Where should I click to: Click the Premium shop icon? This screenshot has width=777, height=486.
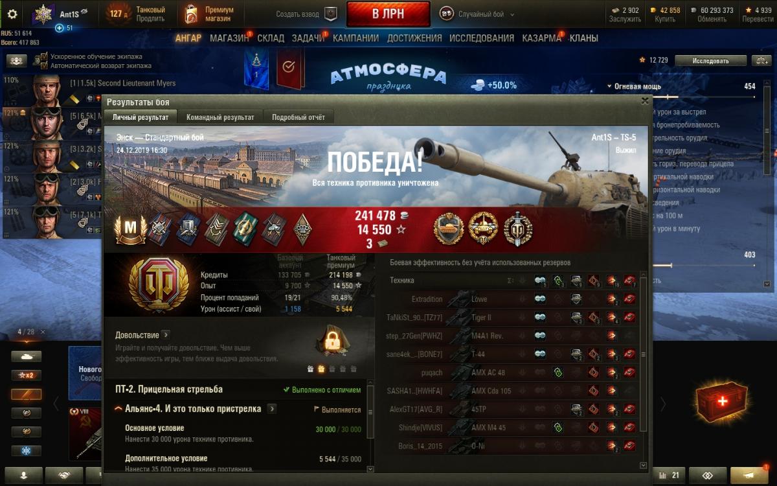pyautogui.click(x=191, y=14)
